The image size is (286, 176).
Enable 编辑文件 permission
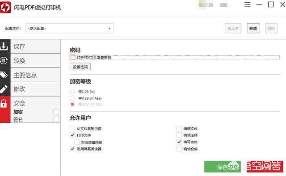pos(179,128)
